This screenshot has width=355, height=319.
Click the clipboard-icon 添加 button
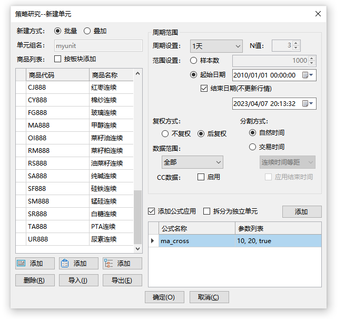(78, 264)
